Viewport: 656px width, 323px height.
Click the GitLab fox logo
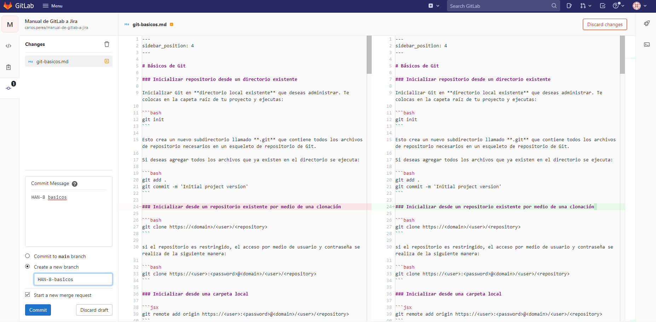8,6
